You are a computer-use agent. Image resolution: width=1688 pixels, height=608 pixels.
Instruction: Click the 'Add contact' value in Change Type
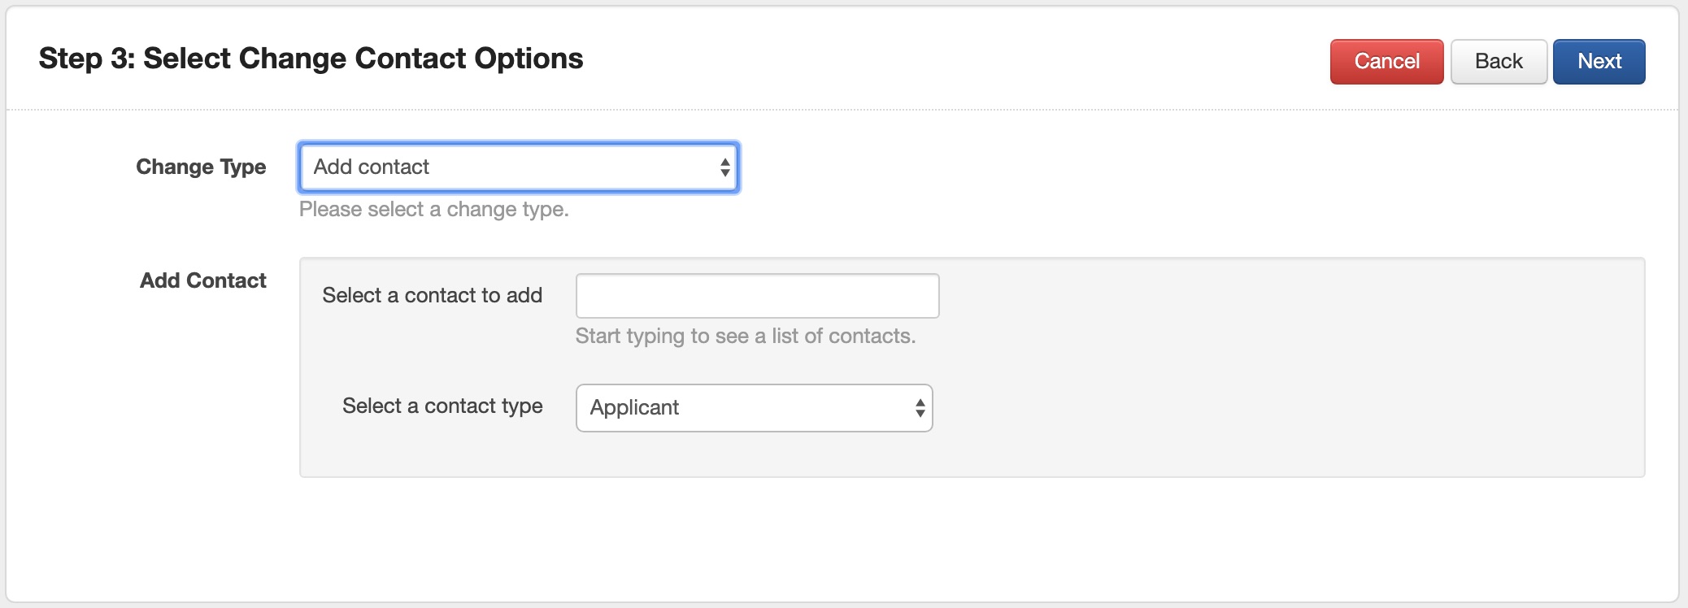[372, 167]
